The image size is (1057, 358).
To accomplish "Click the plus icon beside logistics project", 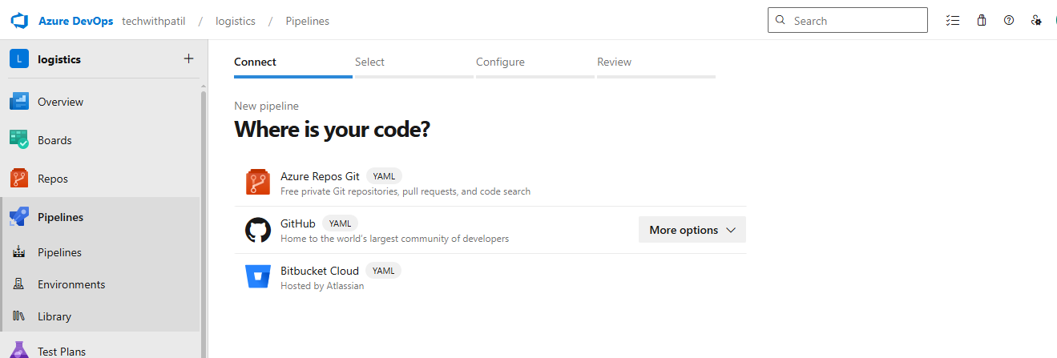I will tap(189, 58).
